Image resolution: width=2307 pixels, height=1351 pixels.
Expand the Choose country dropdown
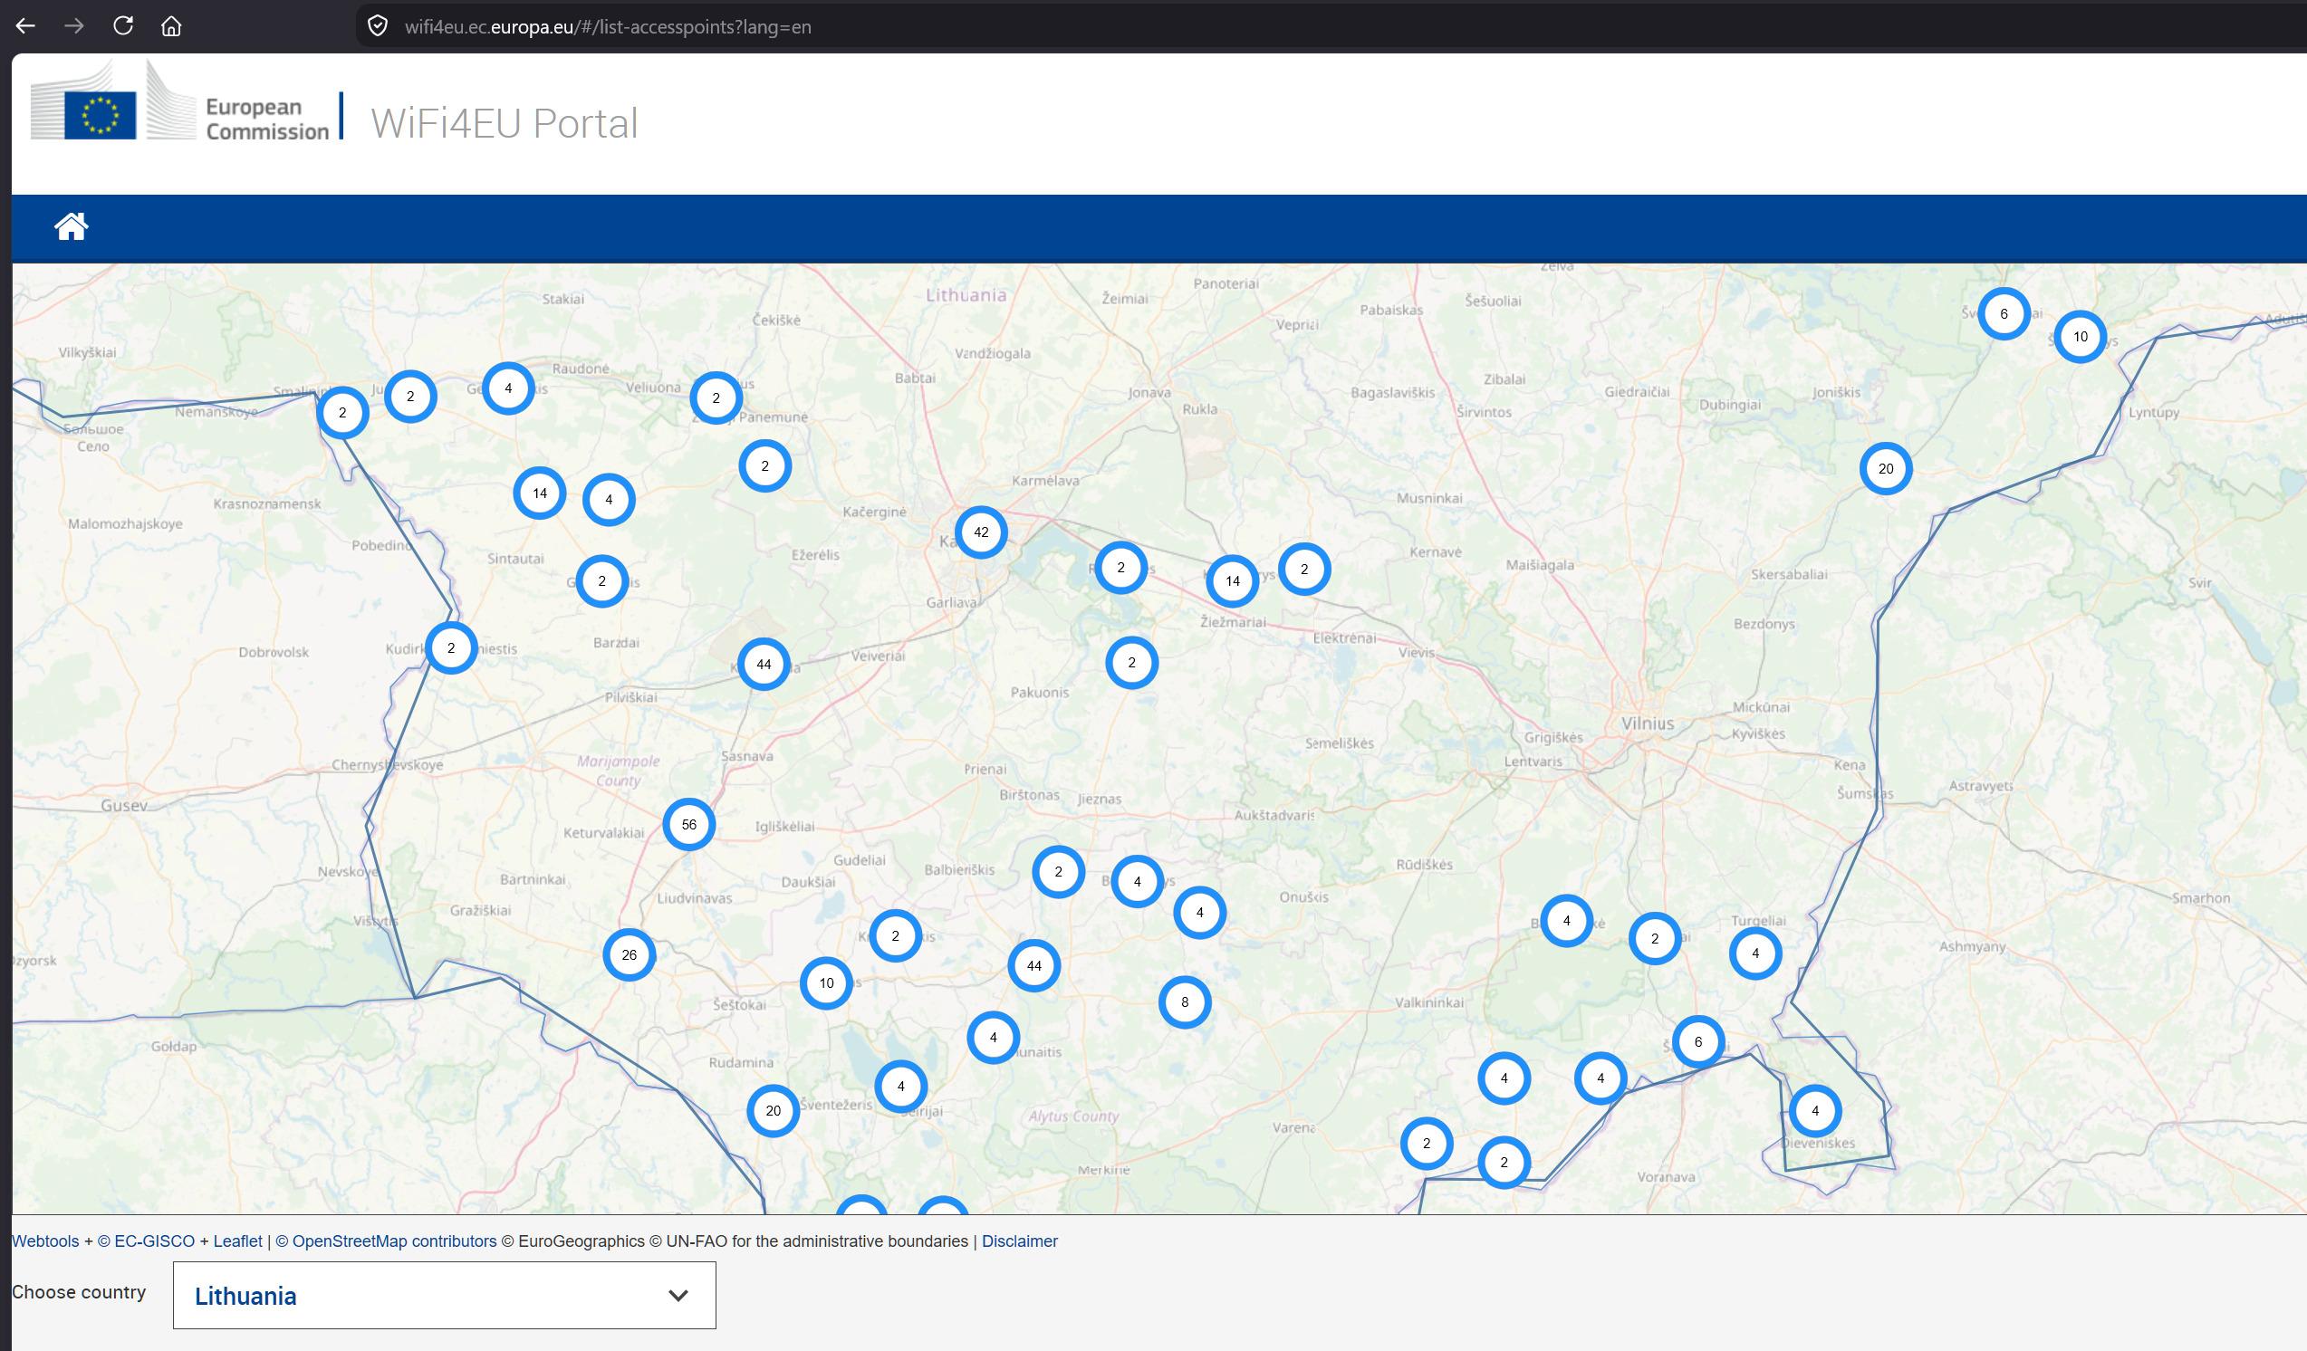(444, 1295)
